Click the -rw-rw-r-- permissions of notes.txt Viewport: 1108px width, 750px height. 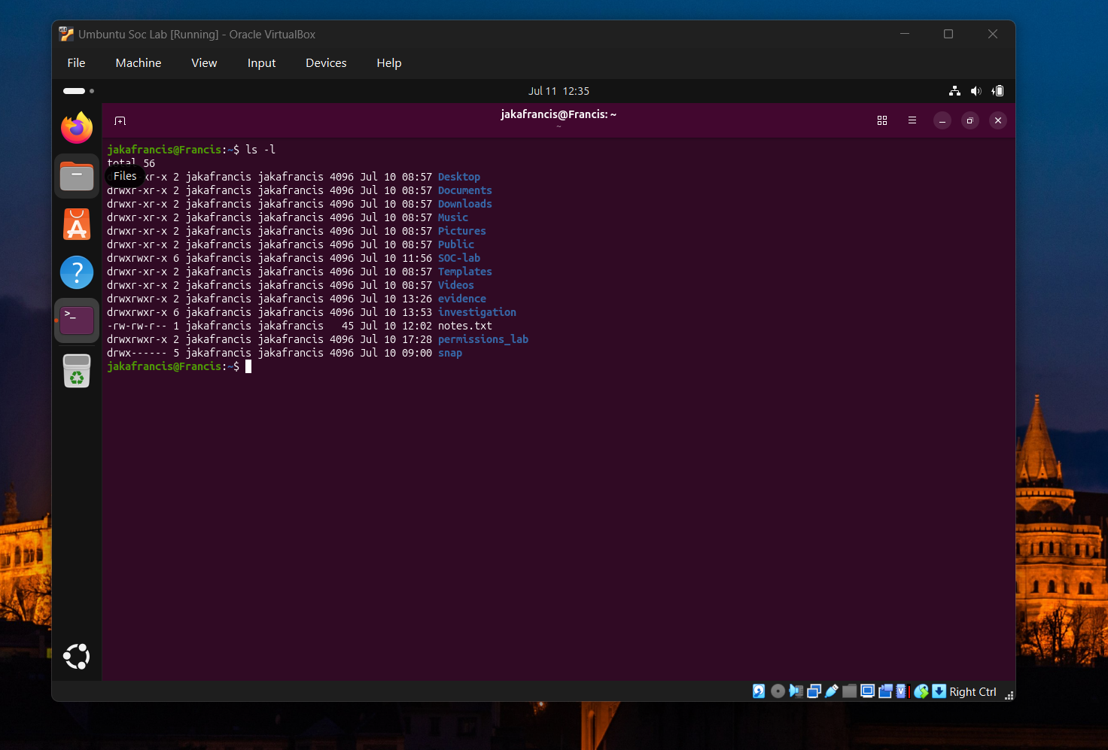pyautogui.click(x=137, y=326)
